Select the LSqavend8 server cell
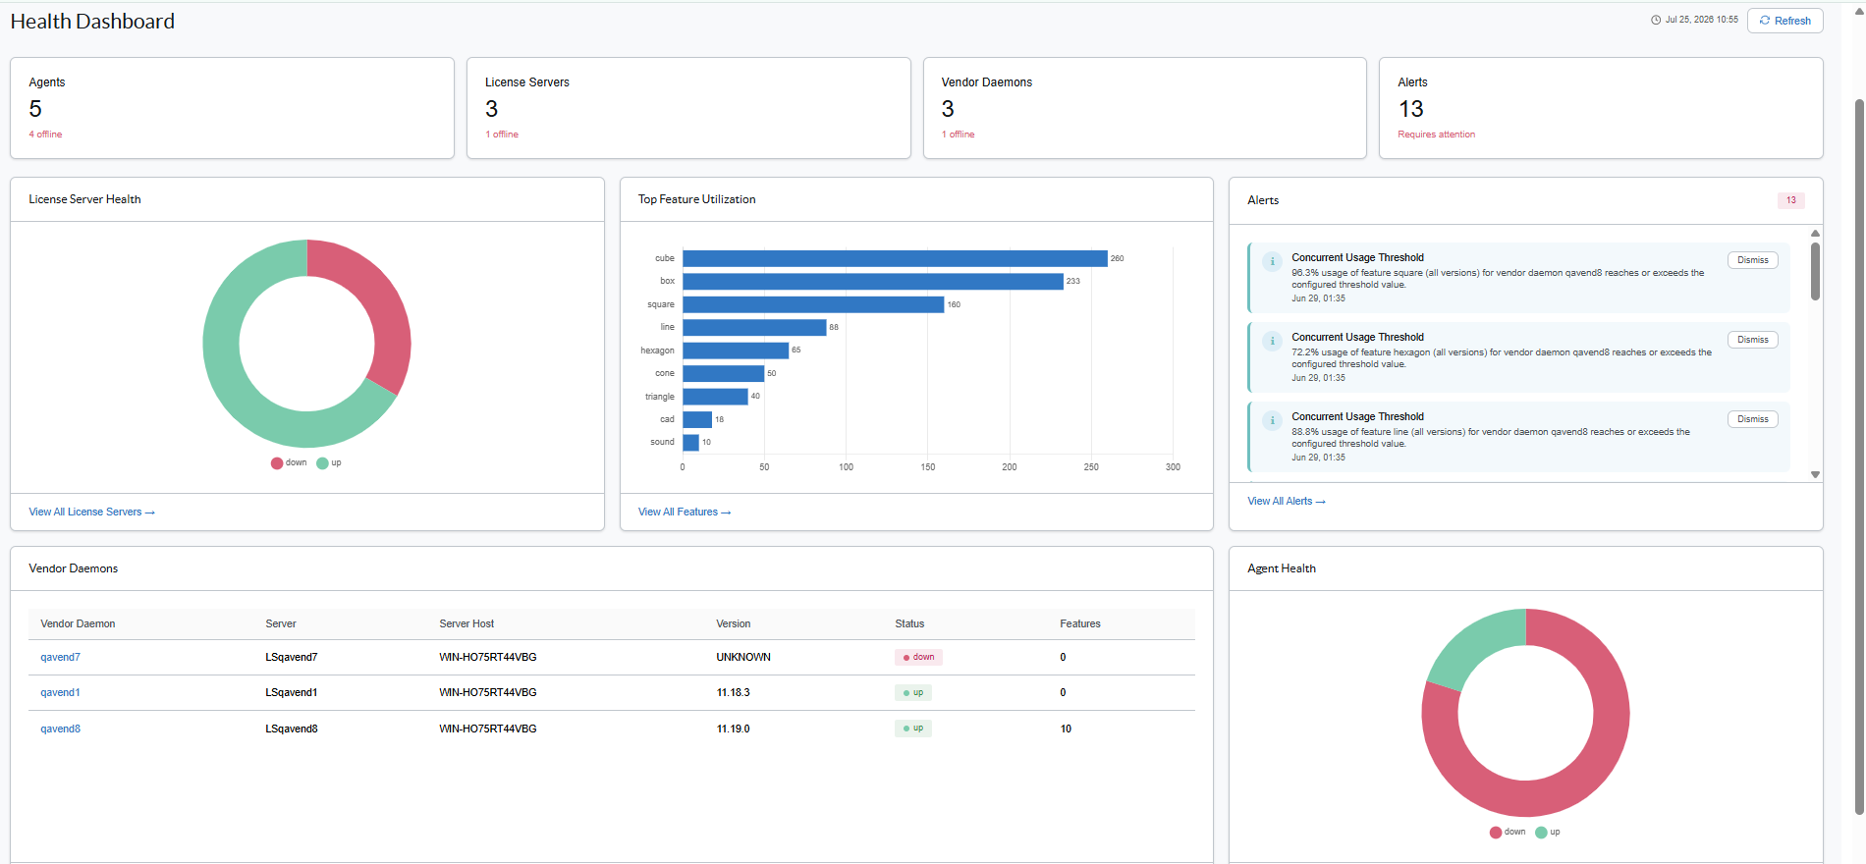The height and width of the screenshot is (864, 1866). coord(292,729)
